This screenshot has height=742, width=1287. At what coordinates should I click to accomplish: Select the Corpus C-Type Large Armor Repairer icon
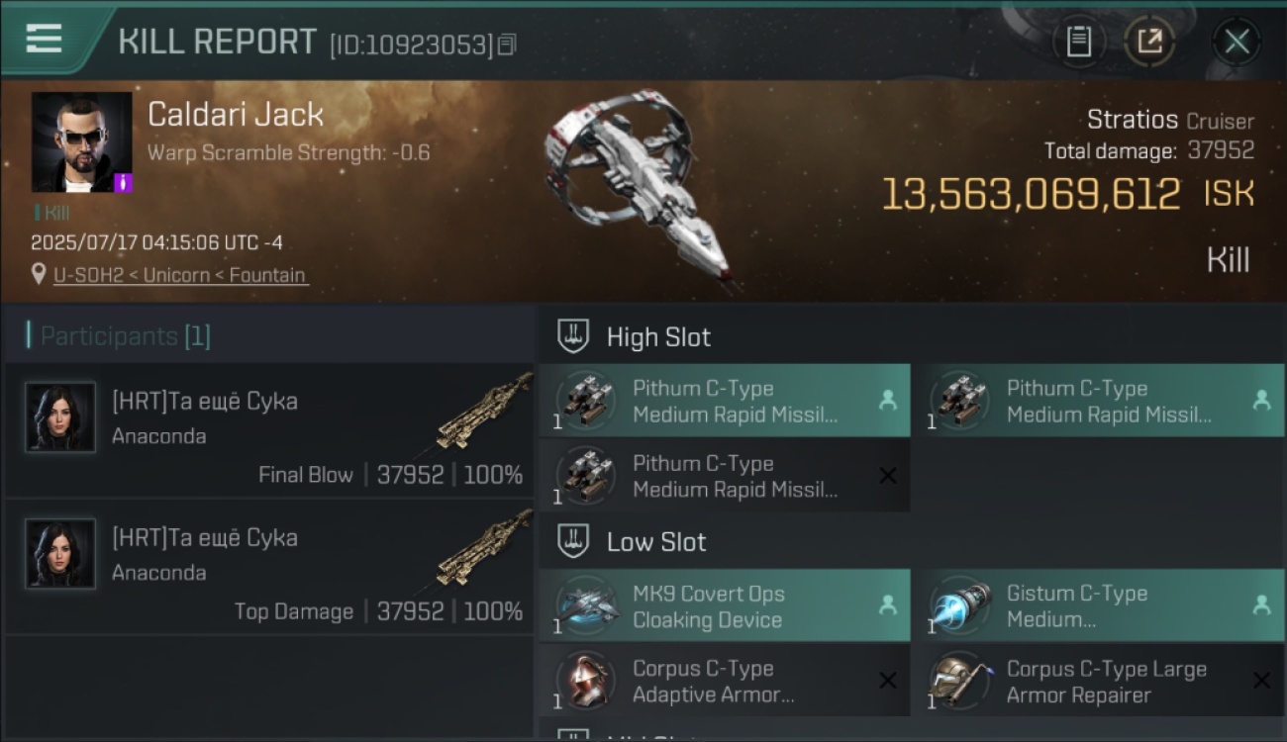(961, 681)
